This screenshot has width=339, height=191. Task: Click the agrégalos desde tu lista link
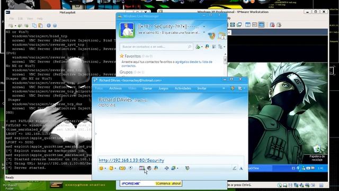click(x=193, y=62)
